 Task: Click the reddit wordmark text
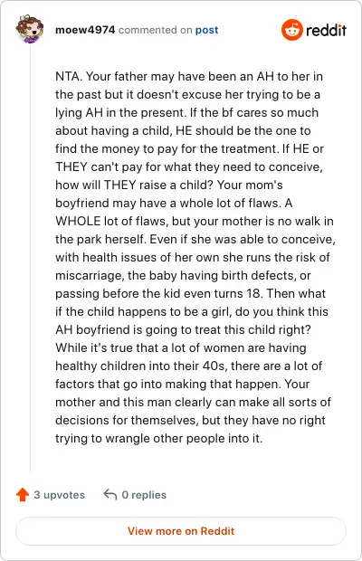(326, 30)
